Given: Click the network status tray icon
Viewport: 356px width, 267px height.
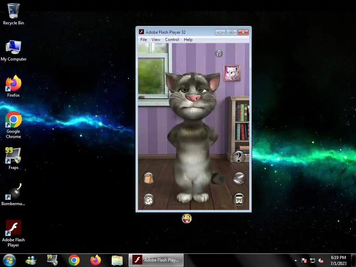Looking at the screenshot, I should (x=313, y=260).
